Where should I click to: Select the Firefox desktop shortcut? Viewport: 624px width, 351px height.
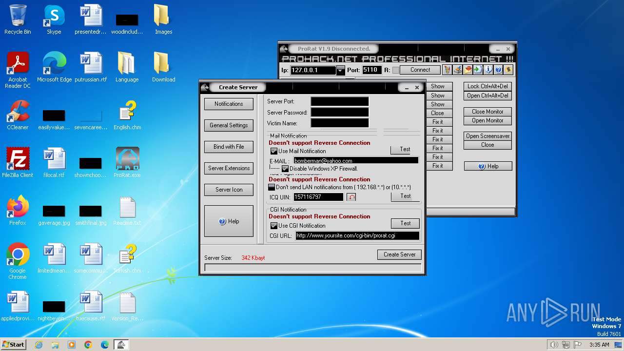(18, 211)
